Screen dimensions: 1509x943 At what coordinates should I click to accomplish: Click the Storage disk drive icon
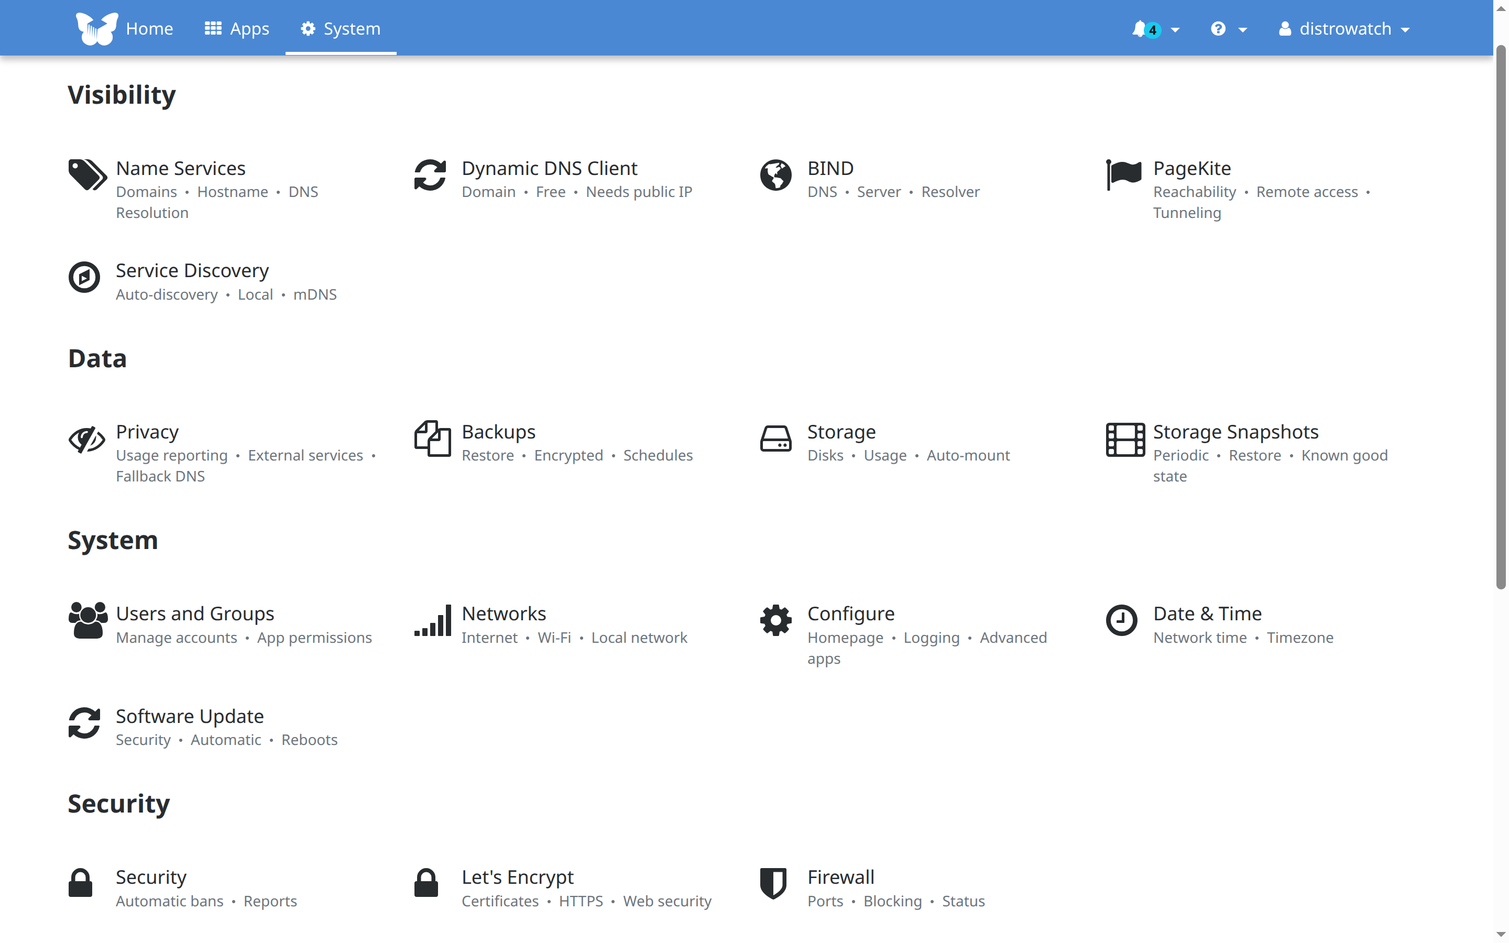(775, 438)
